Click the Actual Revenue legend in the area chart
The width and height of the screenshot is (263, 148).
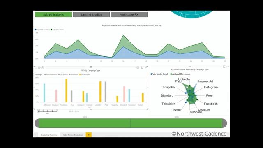(x=57, y=30)
